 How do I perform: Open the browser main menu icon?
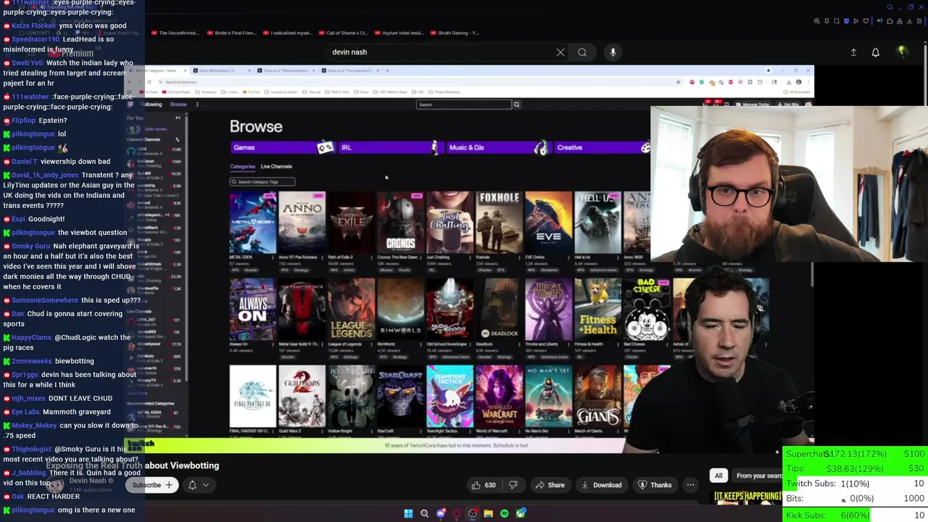tap(919, 21)
